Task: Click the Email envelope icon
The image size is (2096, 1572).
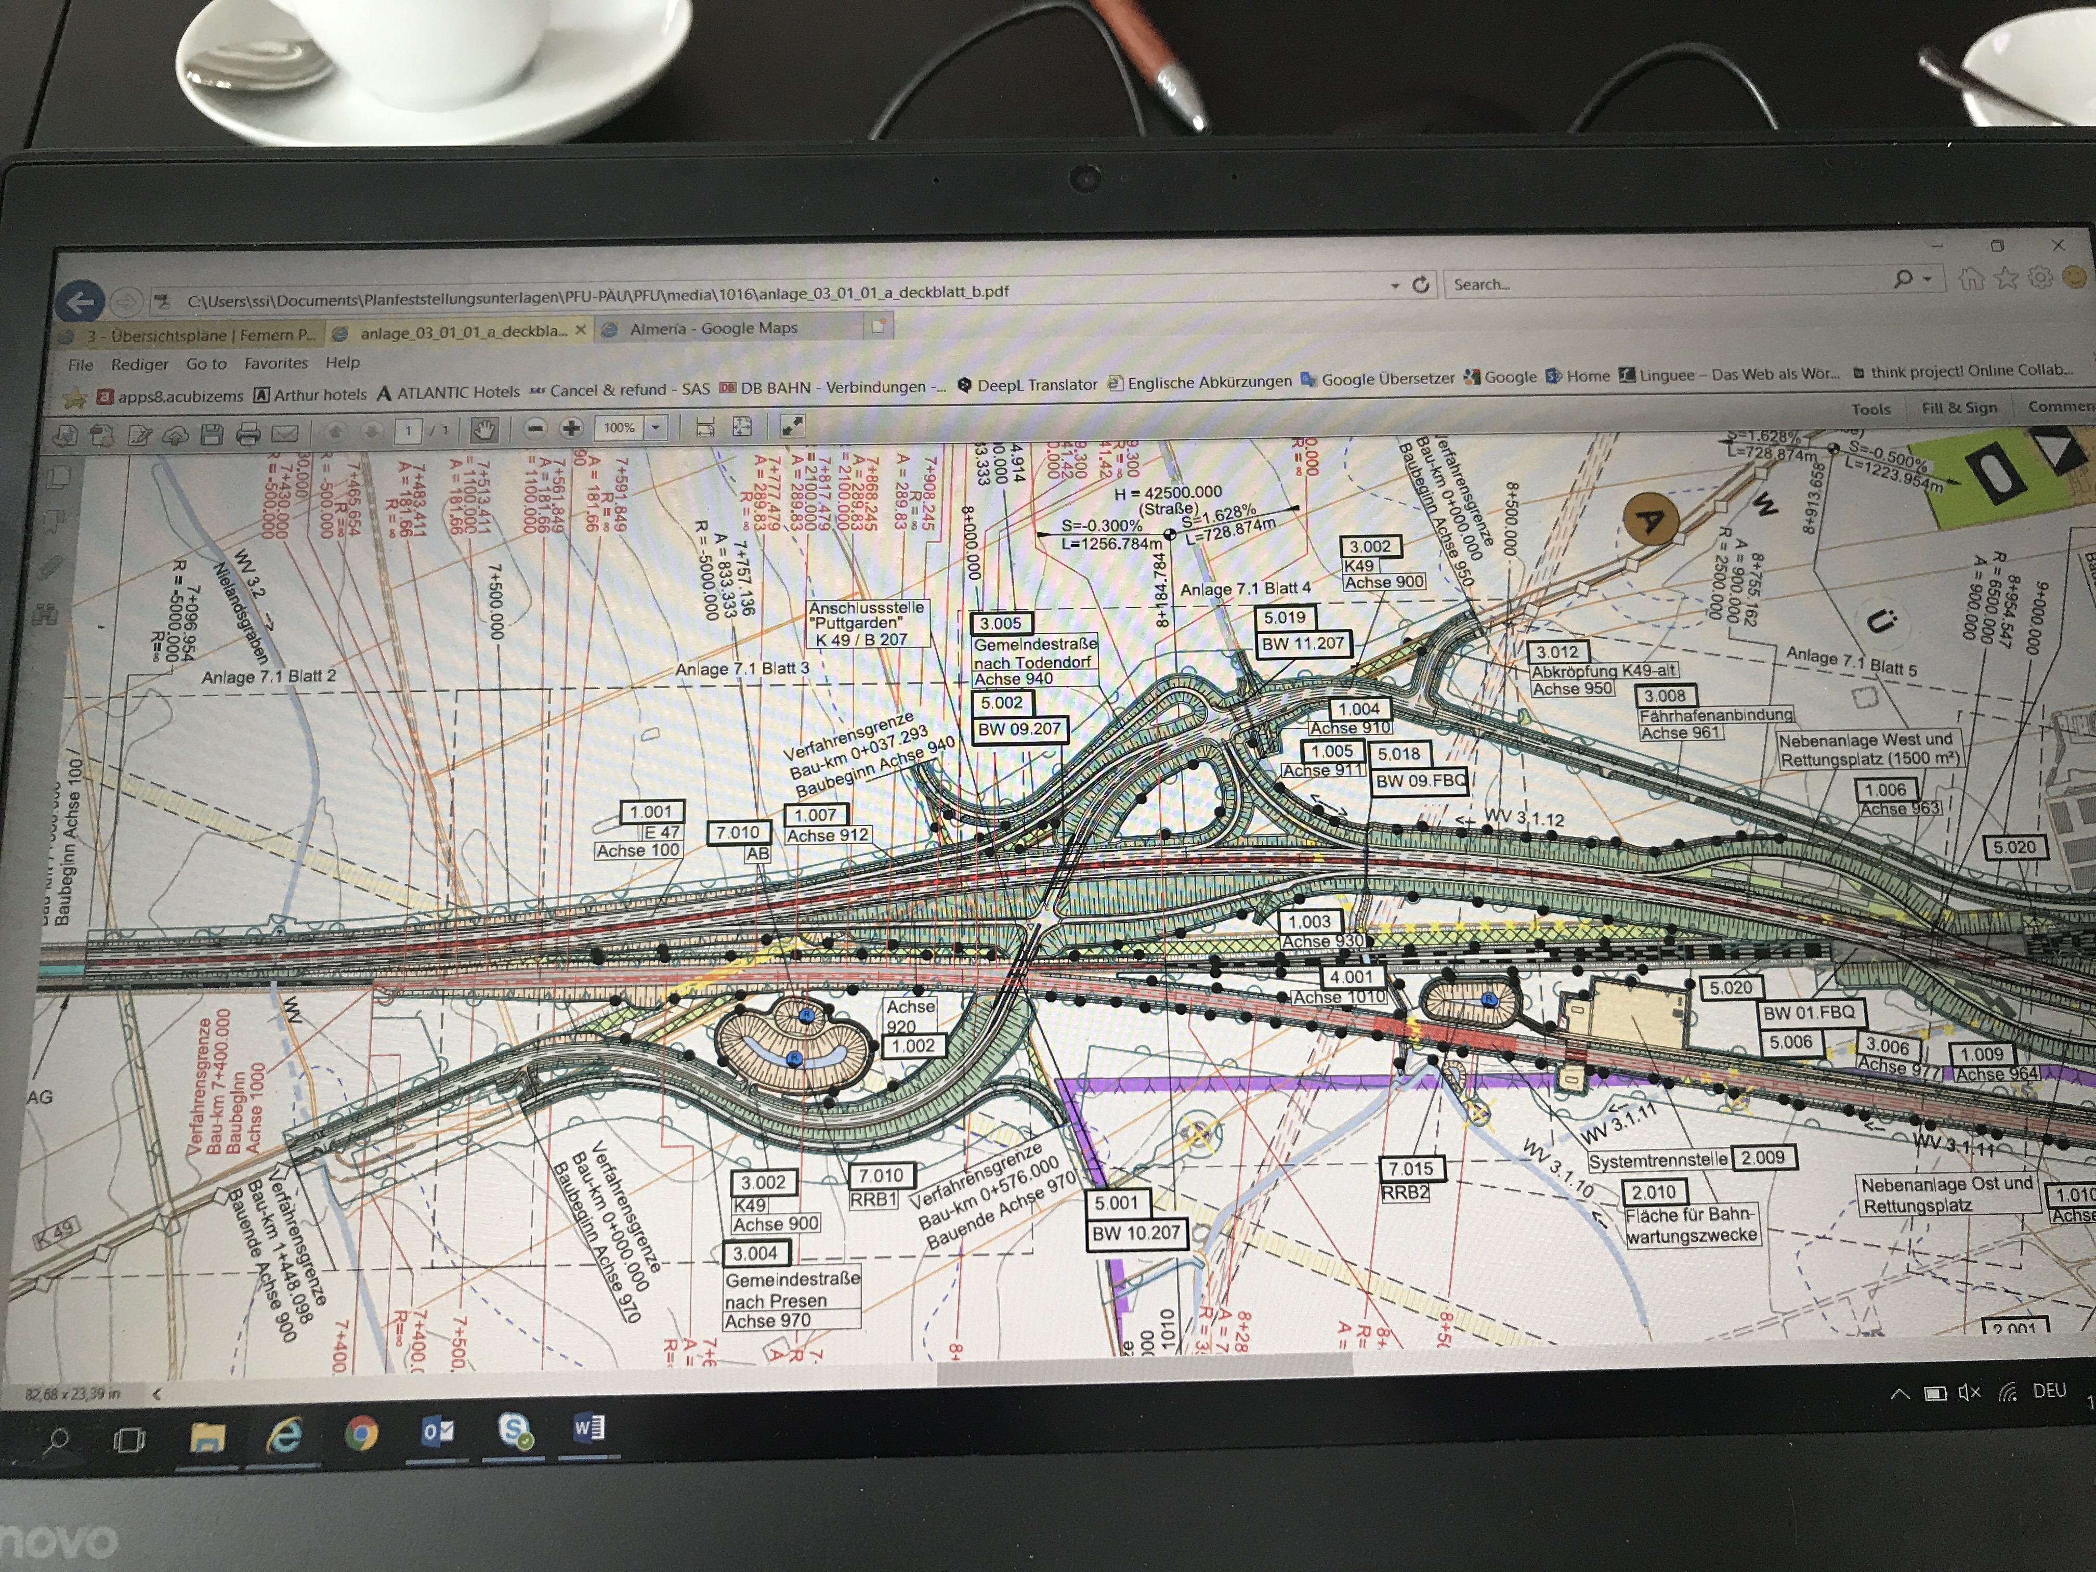Action: coord(285,434)
